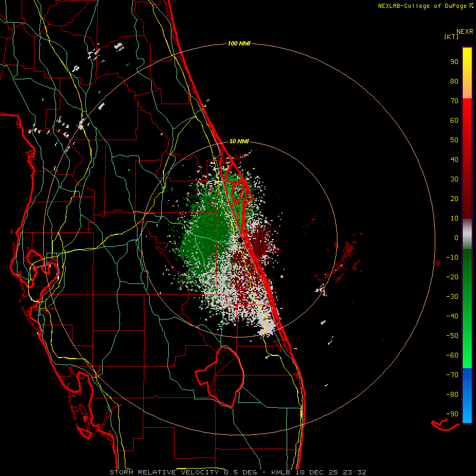The image size is (476, 476).
Task: Click the -30 value on velocity scale
Action: 452,297
